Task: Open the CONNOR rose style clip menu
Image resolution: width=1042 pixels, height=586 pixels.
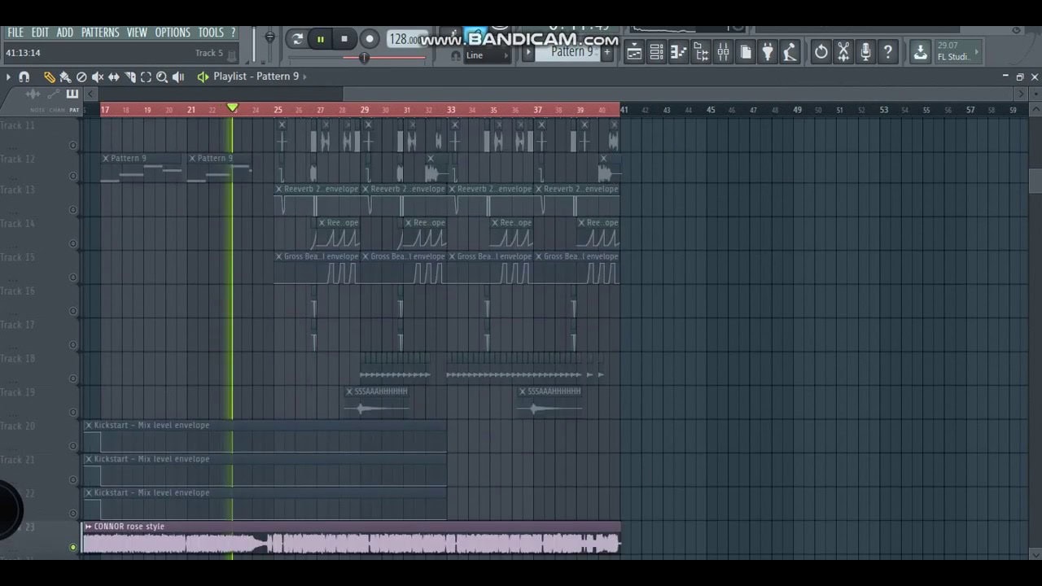Action: (89, 527)
